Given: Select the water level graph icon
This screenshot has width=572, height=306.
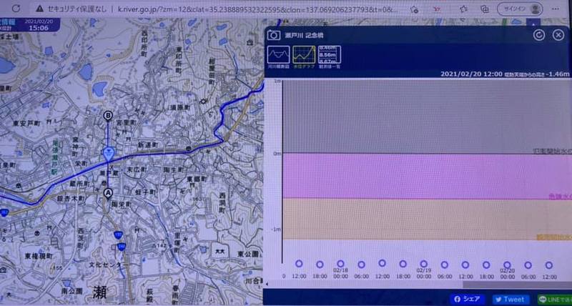Looking at the screenshot, I should [303, 54].
